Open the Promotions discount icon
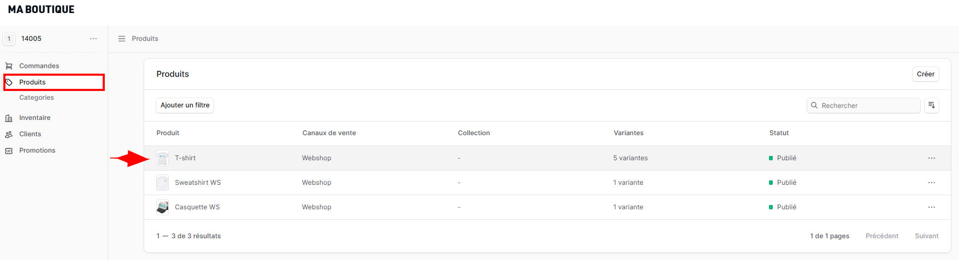This screenshot has height=260, width=959. coord(9,150)
